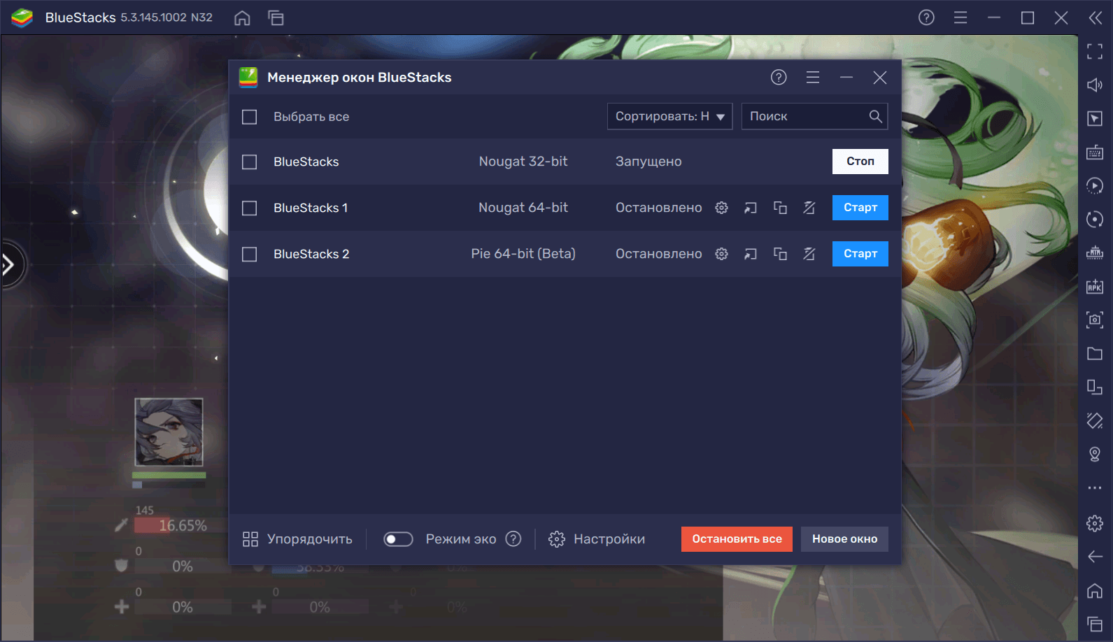The image size is (1113, 642).
Task: Clone BlueStacks 2 instance icon
Action: coord(780,254)
